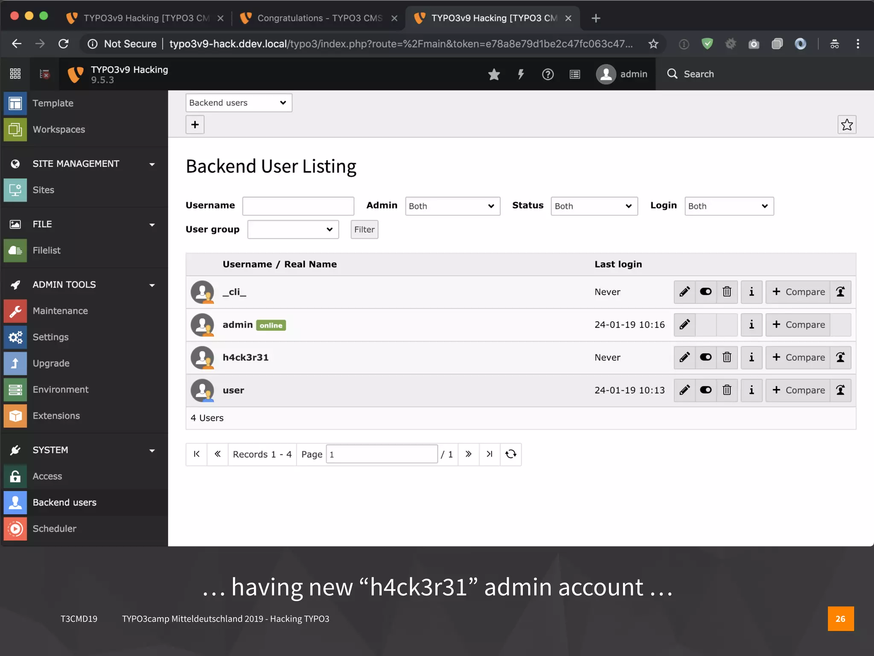Collapse the FILE section

click(84, 224)
